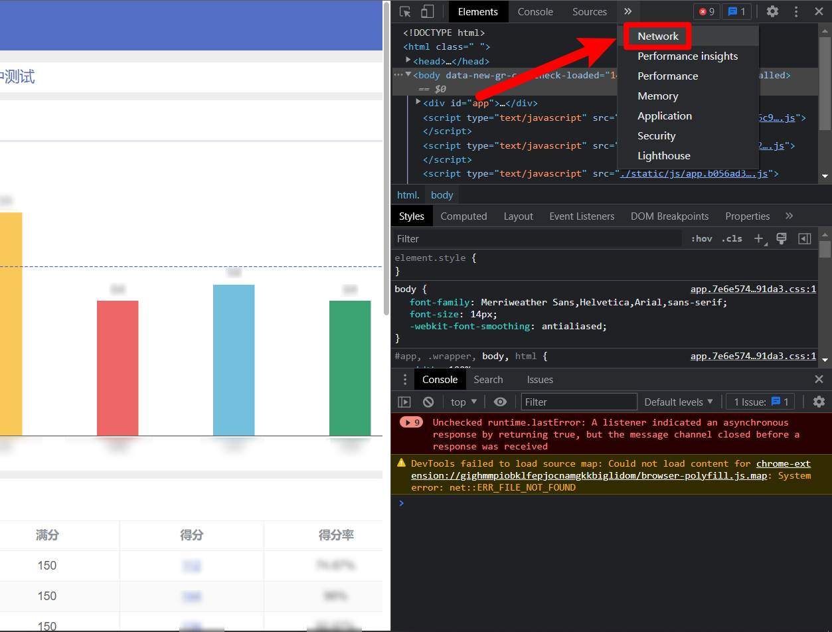Focus the Styles Filter input
The width and height of the screenshot is (832, 632).
(x=538, y=239)
